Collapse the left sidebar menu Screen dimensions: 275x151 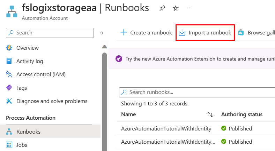(x=102, y=33)
